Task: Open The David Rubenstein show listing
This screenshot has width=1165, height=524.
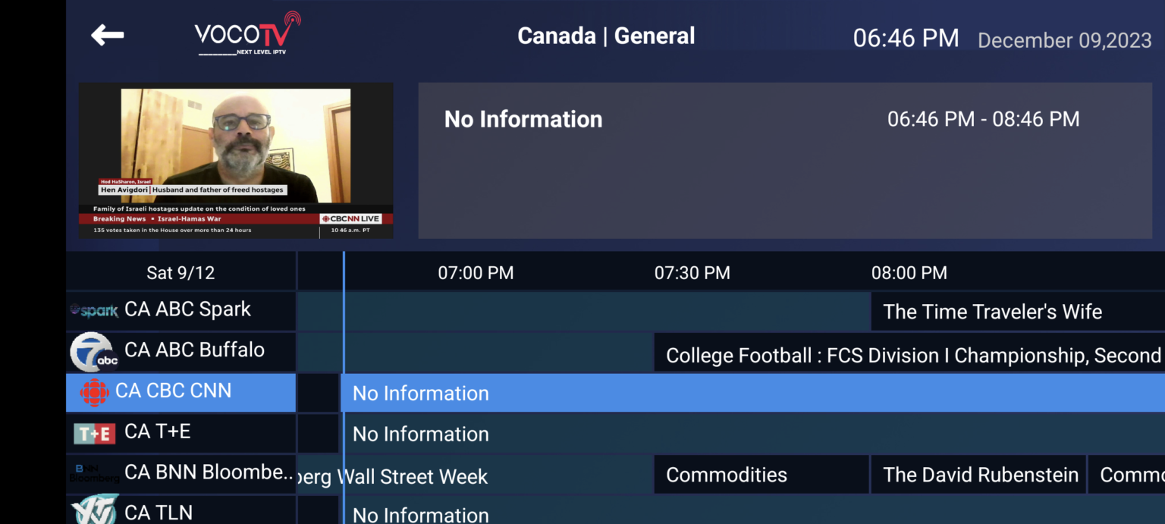Action: [980, 474]
